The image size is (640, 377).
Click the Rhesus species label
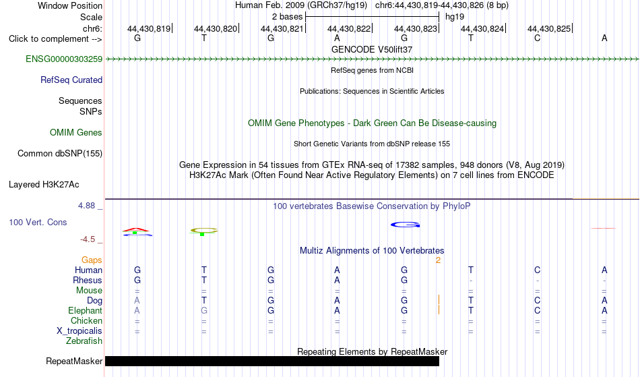88,281
